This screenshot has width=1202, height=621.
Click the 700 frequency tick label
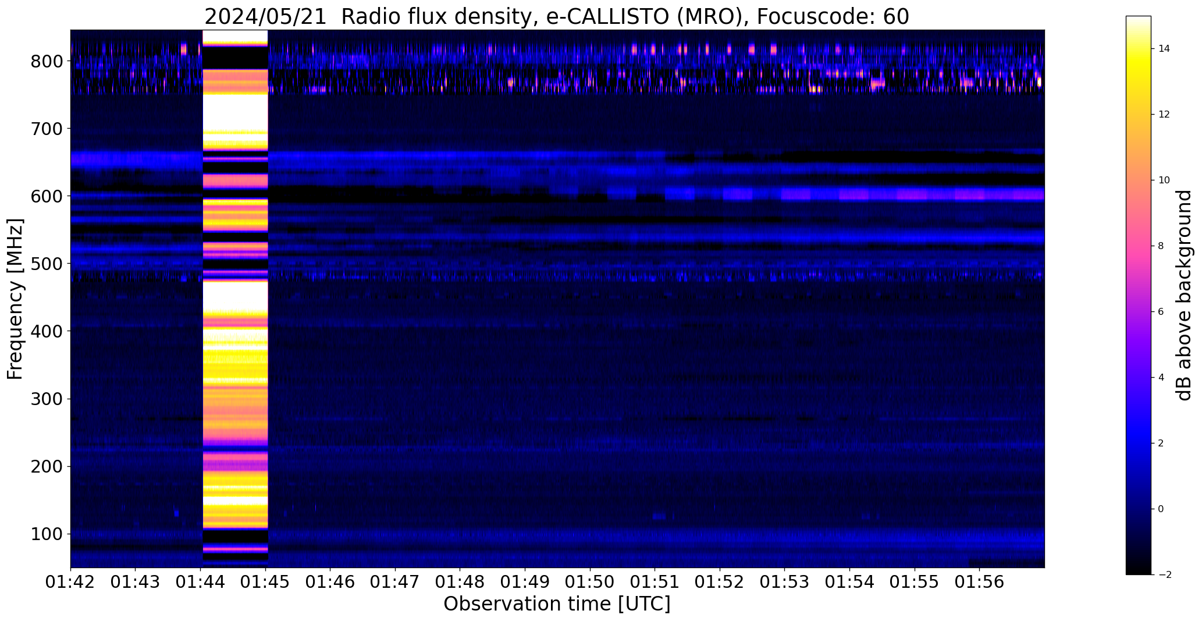pos(47,129)
